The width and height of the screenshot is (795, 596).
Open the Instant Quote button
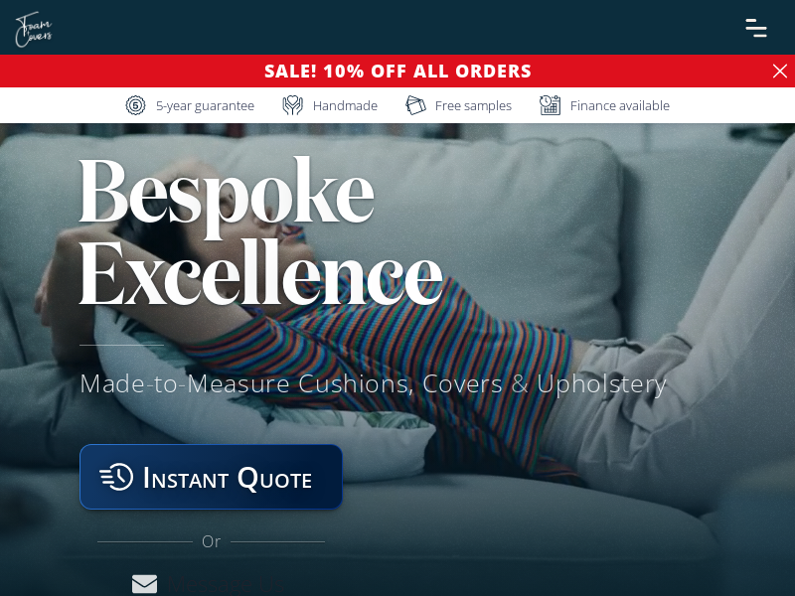tap(211, 477)
